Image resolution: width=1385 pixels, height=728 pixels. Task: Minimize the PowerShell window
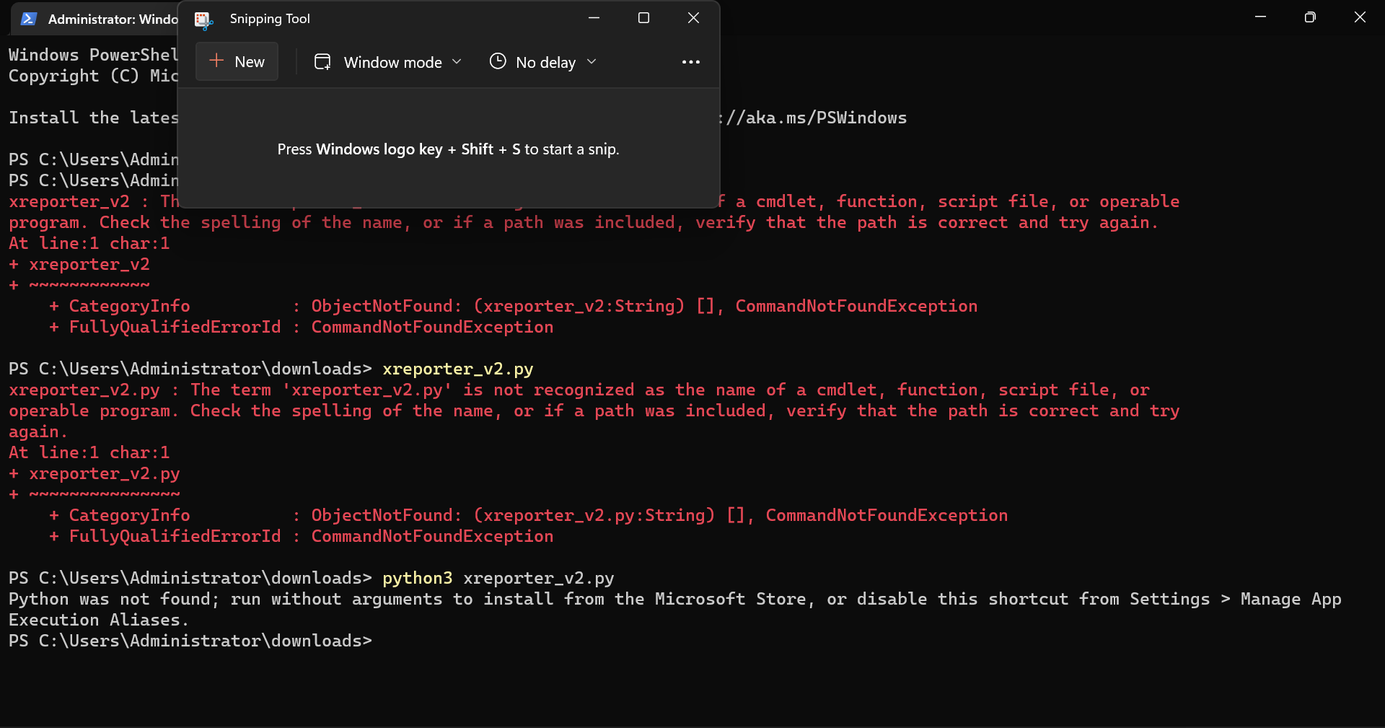pyautogui.click(x=1261, y=17)
